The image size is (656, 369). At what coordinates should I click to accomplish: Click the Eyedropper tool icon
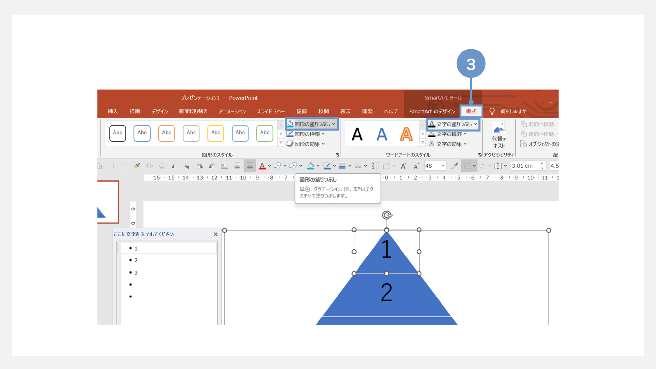454,166
